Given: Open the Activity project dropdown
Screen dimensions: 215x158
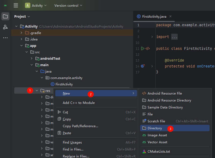Looking at the screenshot, I should tap(36, 5).
